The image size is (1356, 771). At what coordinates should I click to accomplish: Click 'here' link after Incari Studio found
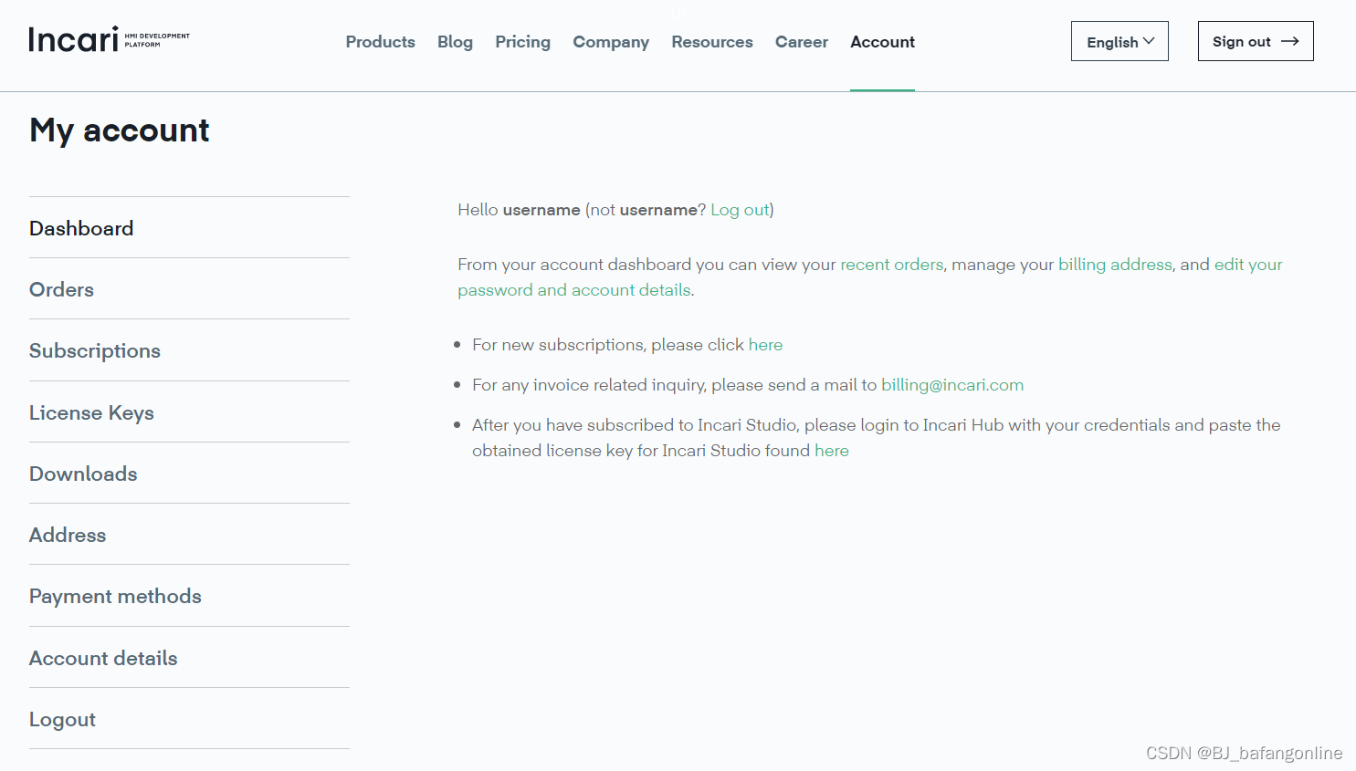[x=832, y=451]
